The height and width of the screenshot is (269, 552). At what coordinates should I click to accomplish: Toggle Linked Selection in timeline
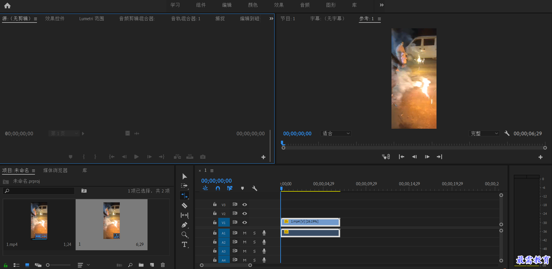(x=230, y=188)
